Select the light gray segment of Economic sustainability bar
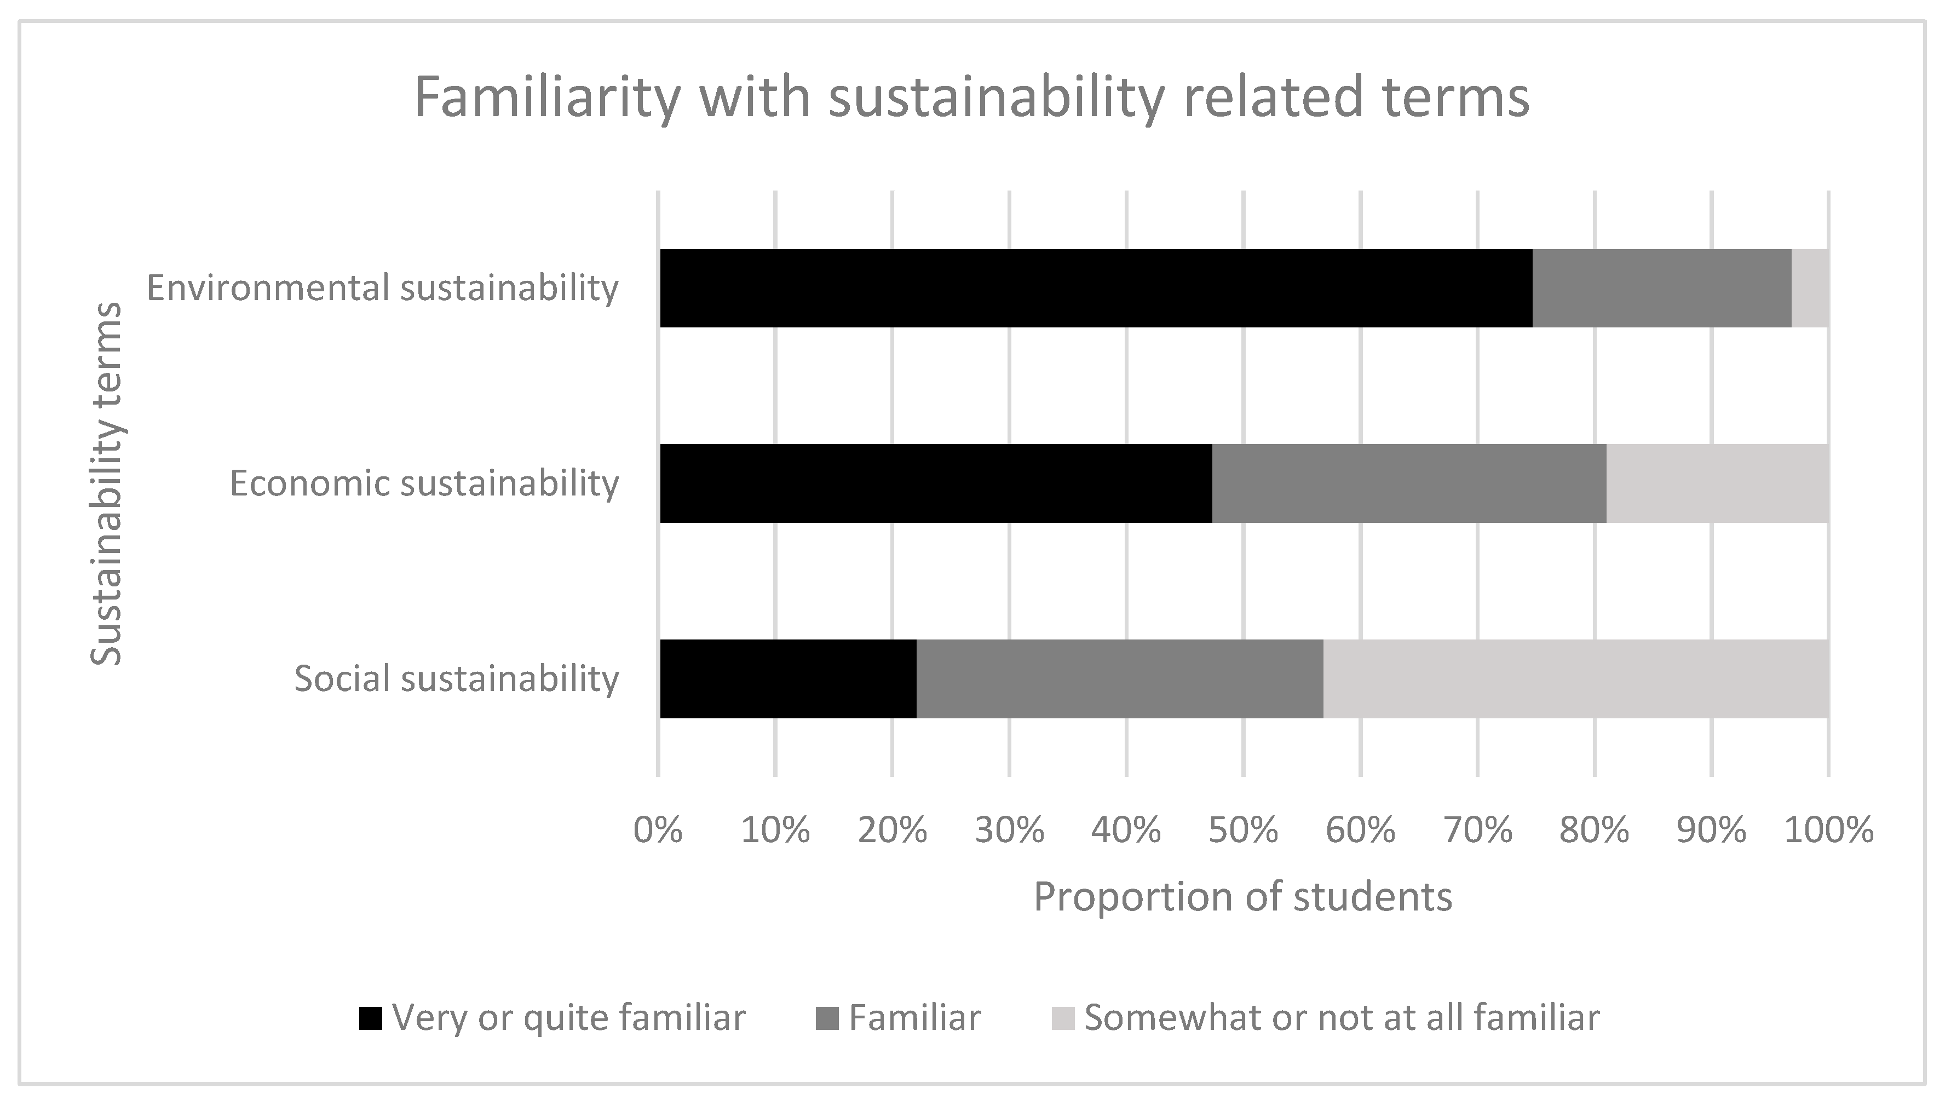Screen dimensions: 1951x1118 coord(1717,484)
